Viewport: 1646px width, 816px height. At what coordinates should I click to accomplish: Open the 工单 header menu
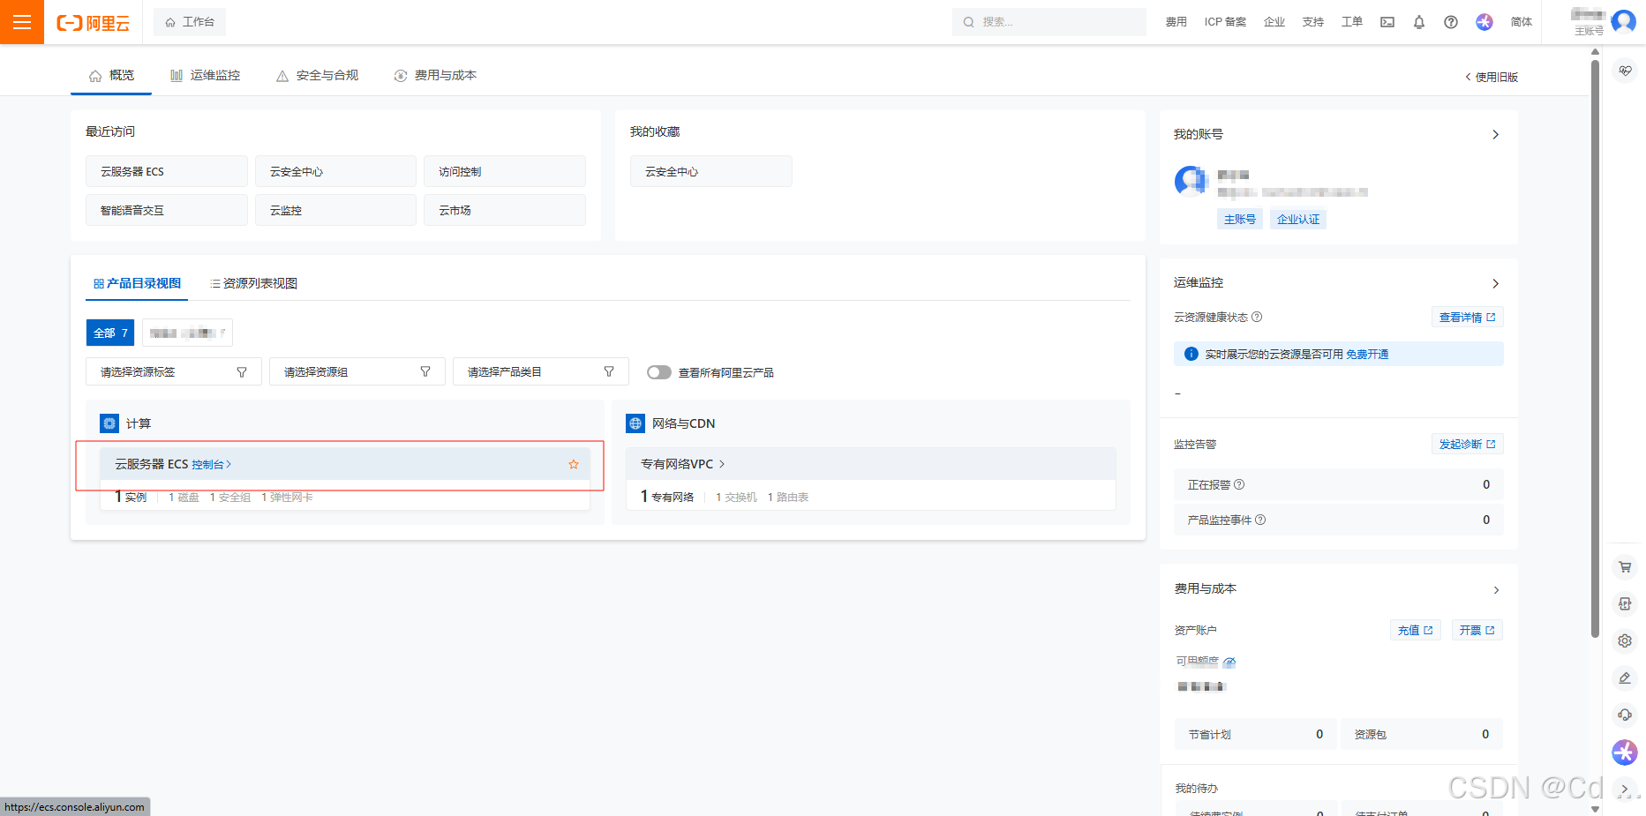tap(1352, 22)
